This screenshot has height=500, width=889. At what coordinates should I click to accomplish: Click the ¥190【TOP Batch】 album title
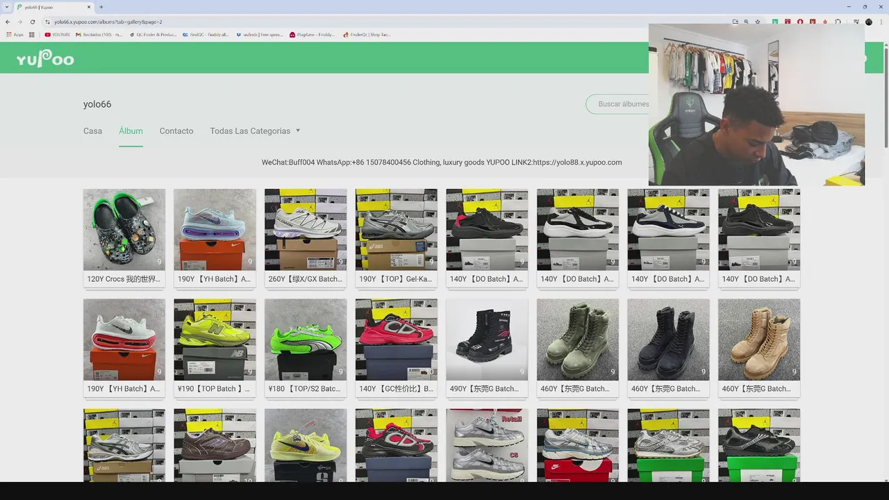coord(215,389)
